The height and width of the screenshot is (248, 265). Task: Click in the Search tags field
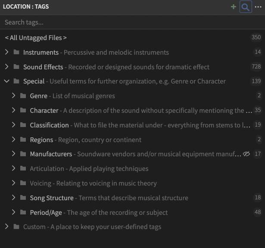129,22
